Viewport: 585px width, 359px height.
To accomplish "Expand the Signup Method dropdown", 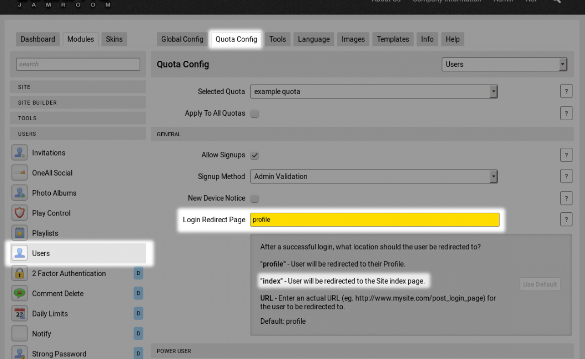I will tap(373, 177).
